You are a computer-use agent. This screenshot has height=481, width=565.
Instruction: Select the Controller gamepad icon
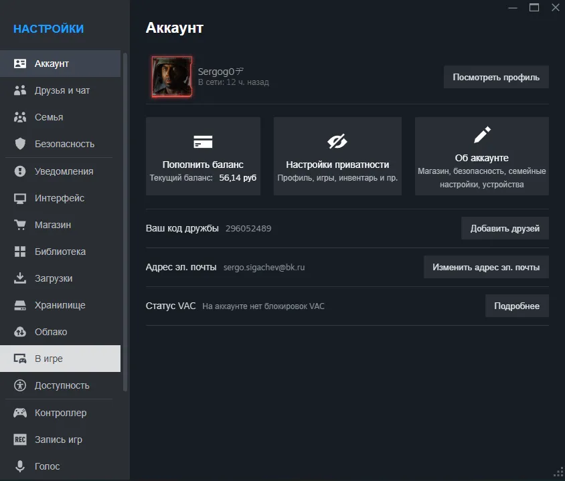tap(19, 413)
